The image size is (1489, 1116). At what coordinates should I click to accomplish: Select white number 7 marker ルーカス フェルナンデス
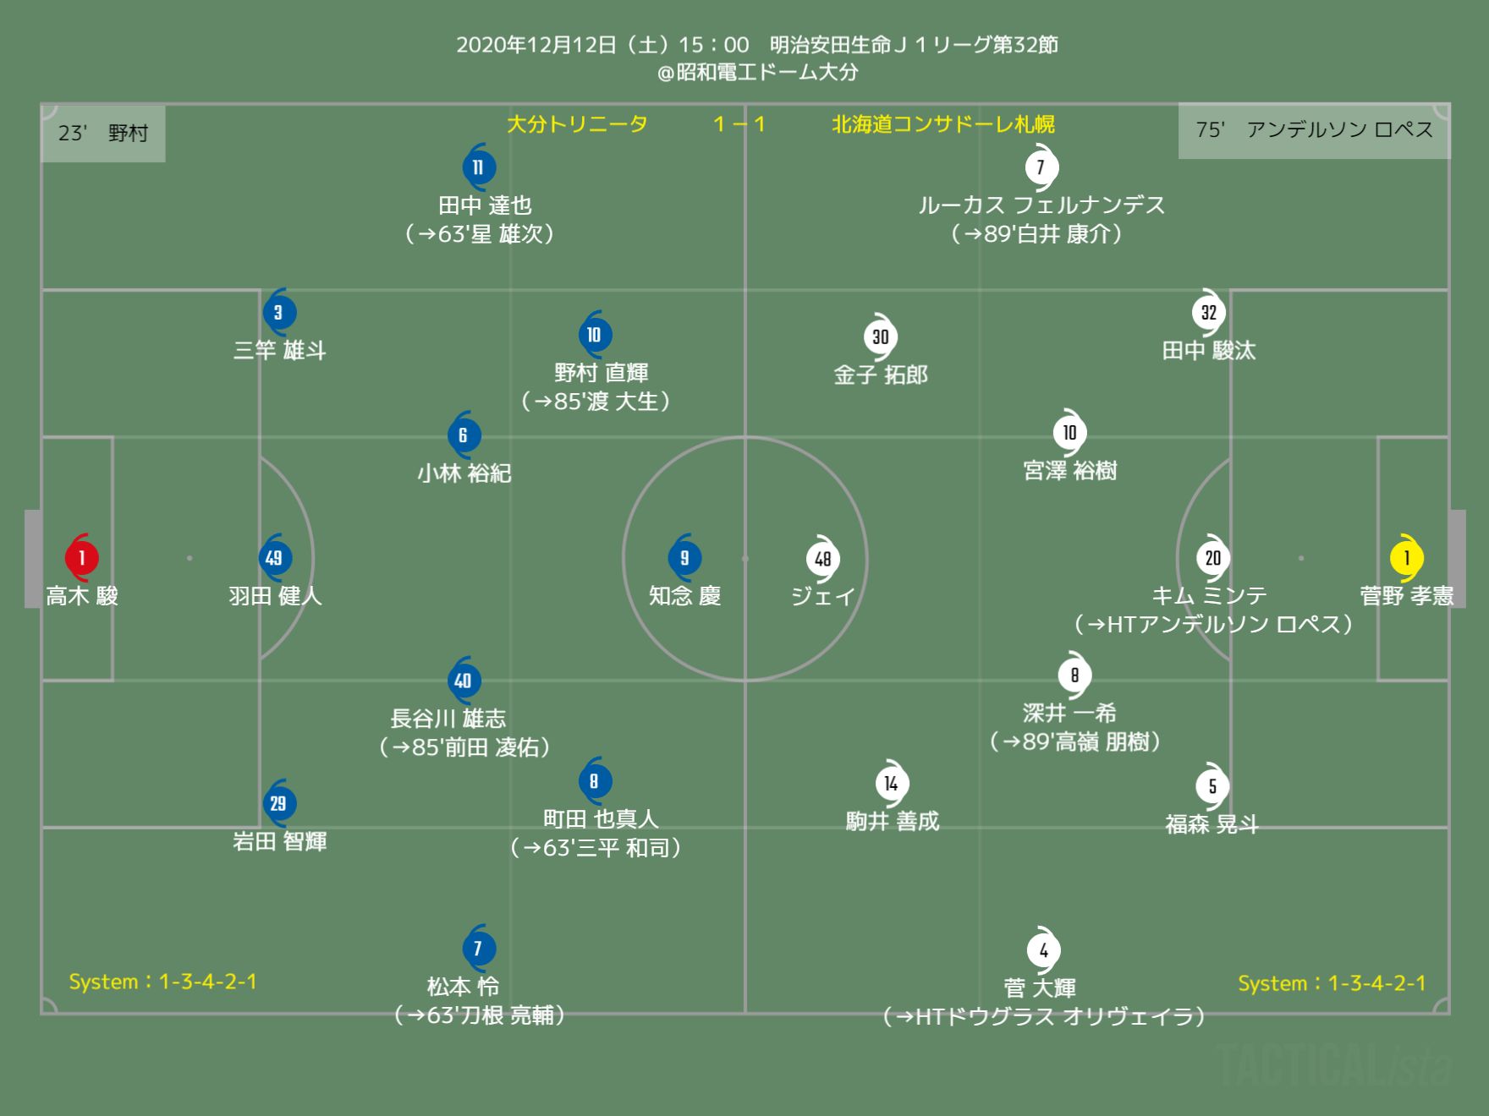(1041, 167)
